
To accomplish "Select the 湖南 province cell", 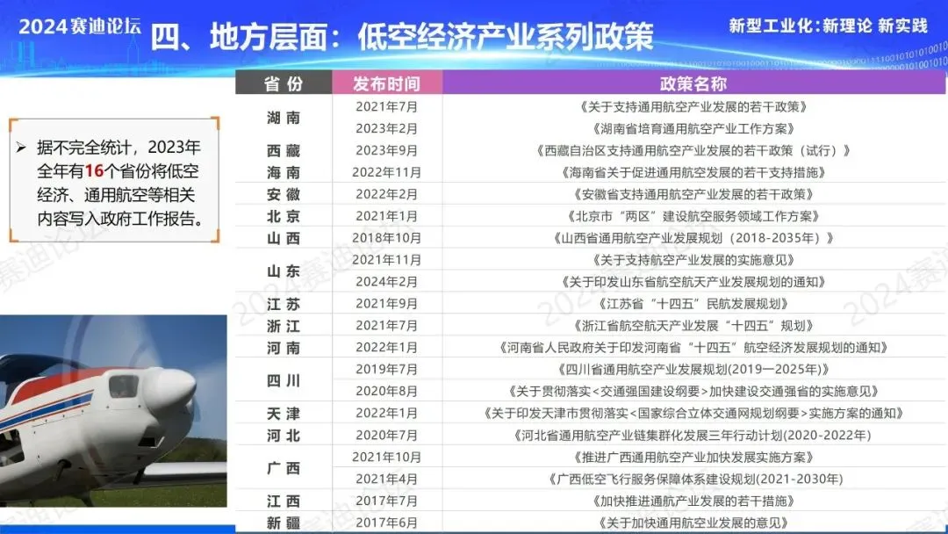I will 284,118.
